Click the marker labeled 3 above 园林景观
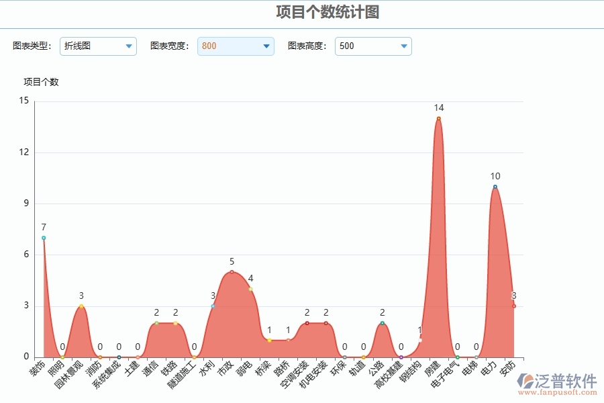 81,306
